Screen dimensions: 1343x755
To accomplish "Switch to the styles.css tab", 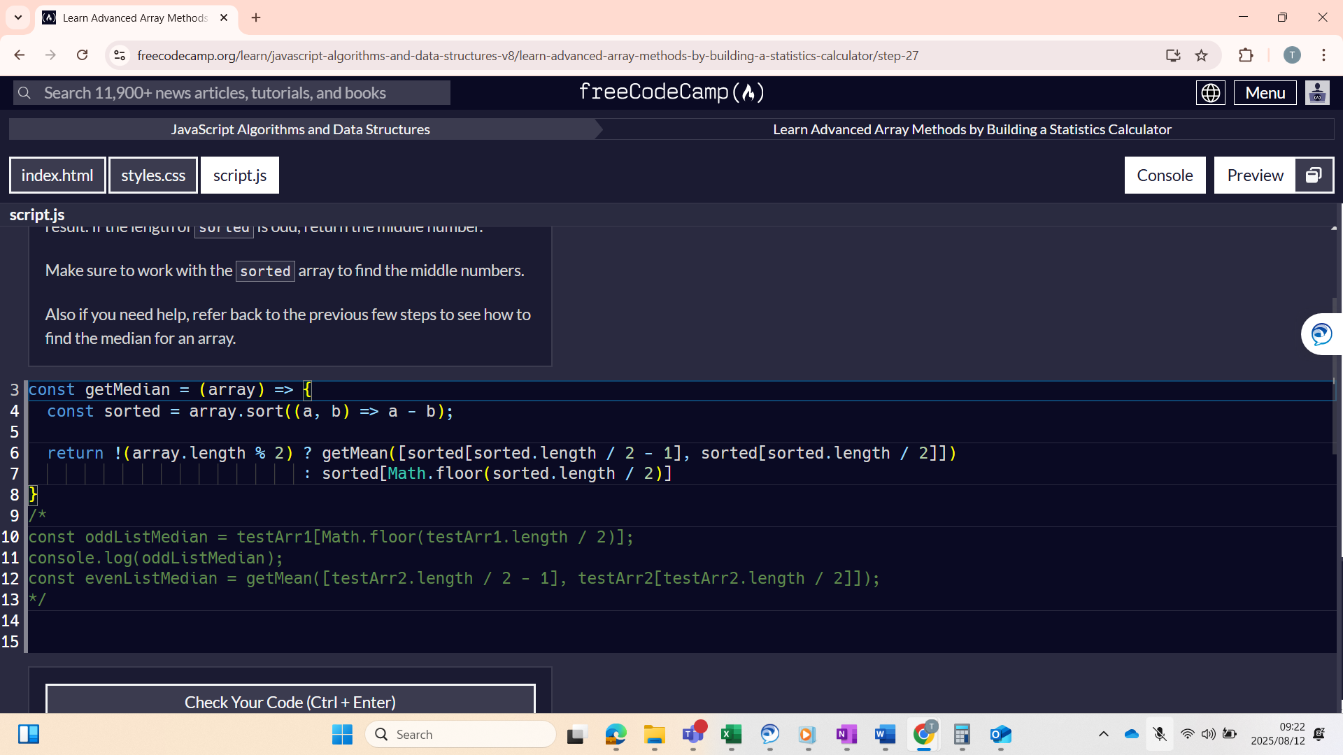I will 152,175.
